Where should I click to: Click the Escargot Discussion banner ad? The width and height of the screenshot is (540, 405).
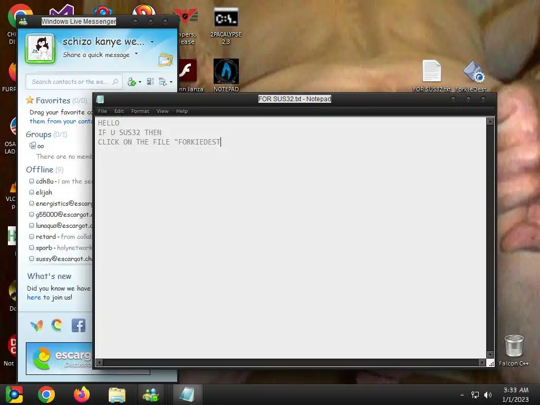click(59, 358)
